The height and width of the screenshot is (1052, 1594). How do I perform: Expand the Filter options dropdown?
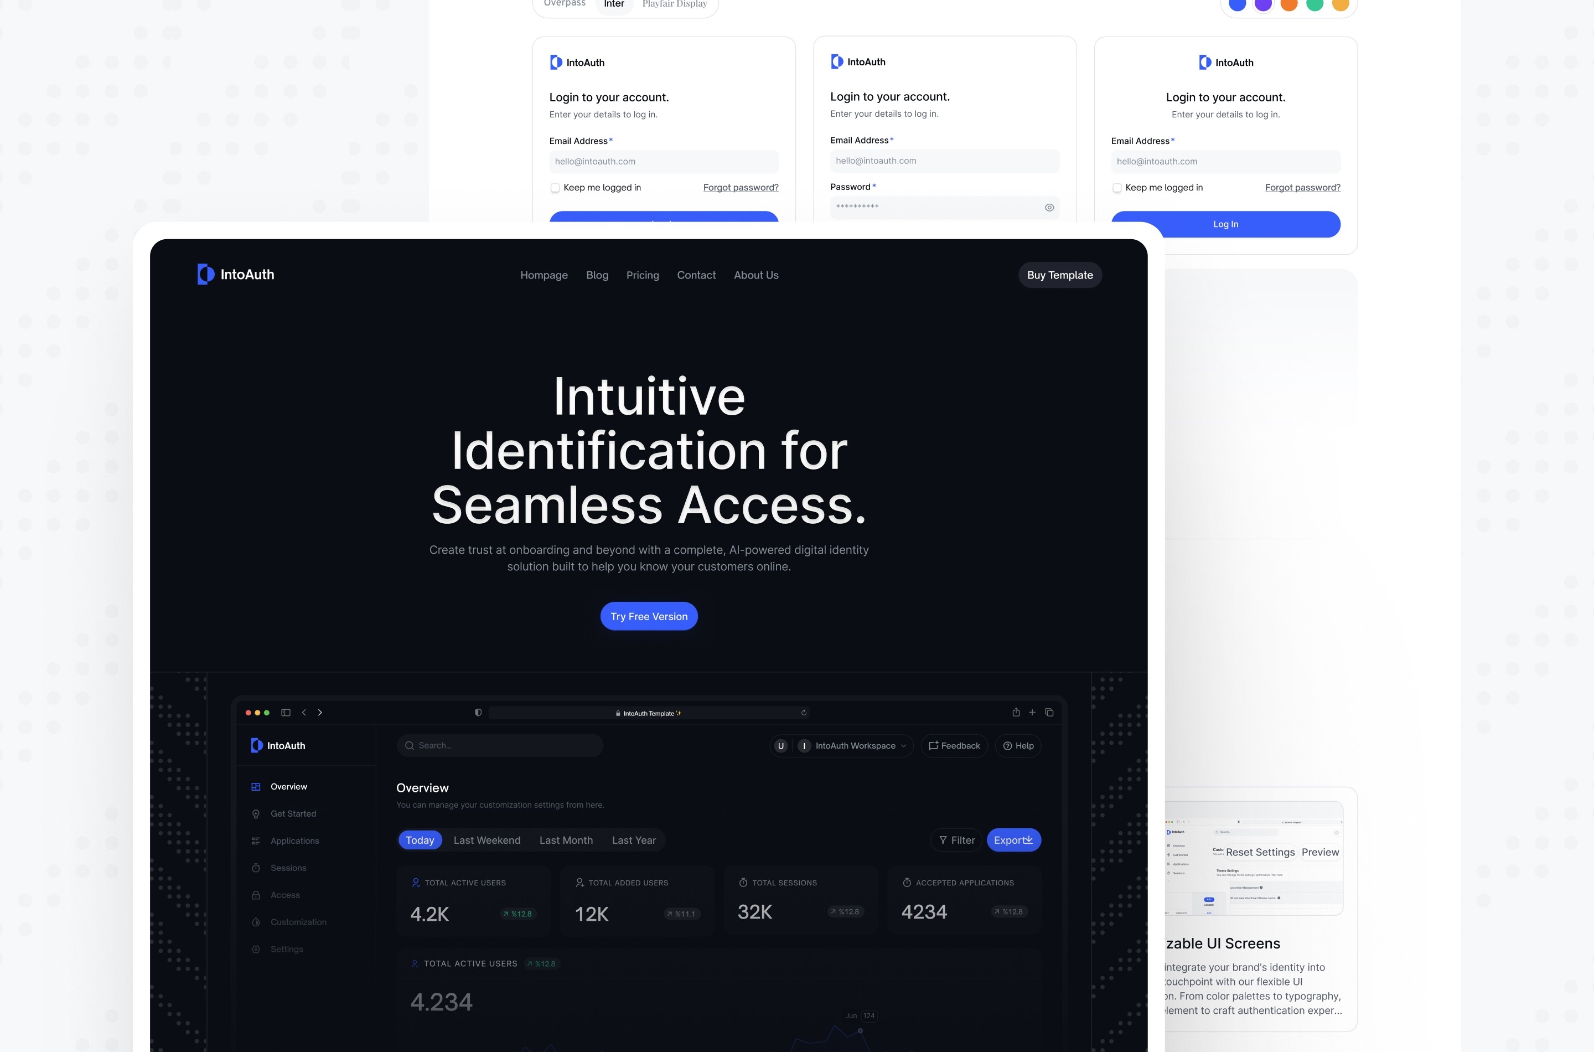pos(956,840)
